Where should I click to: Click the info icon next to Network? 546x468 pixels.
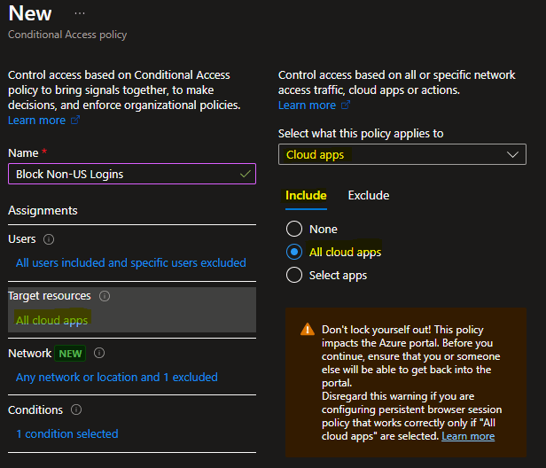[x=99, y=353]
